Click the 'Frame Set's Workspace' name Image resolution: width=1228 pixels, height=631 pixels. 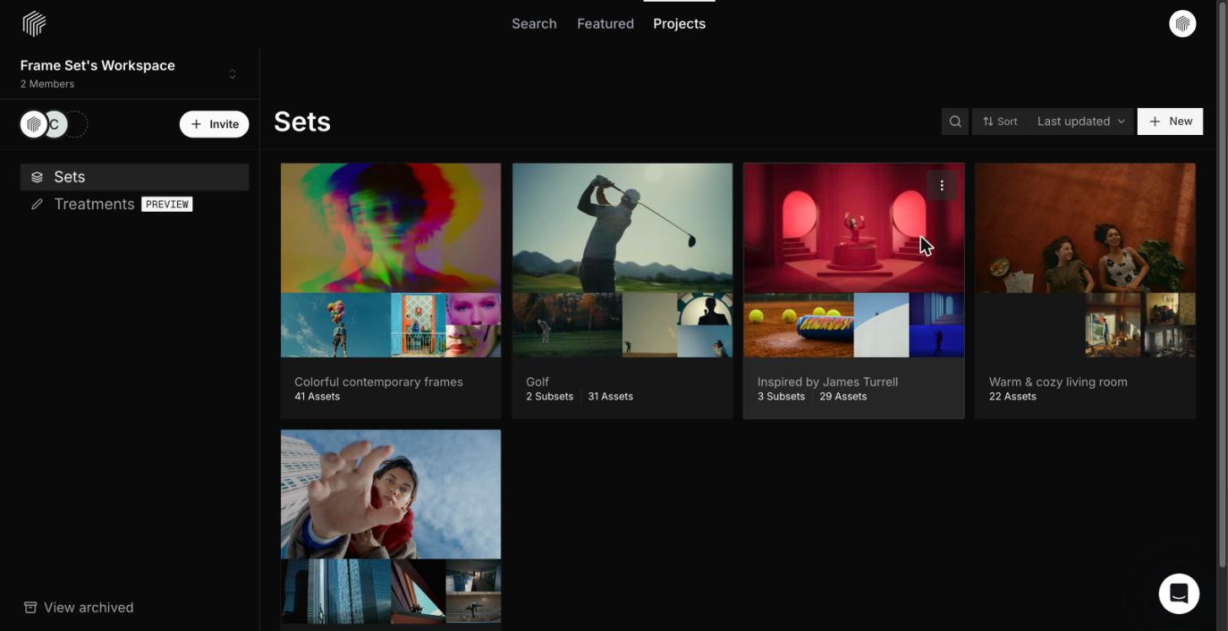(98, 66)
